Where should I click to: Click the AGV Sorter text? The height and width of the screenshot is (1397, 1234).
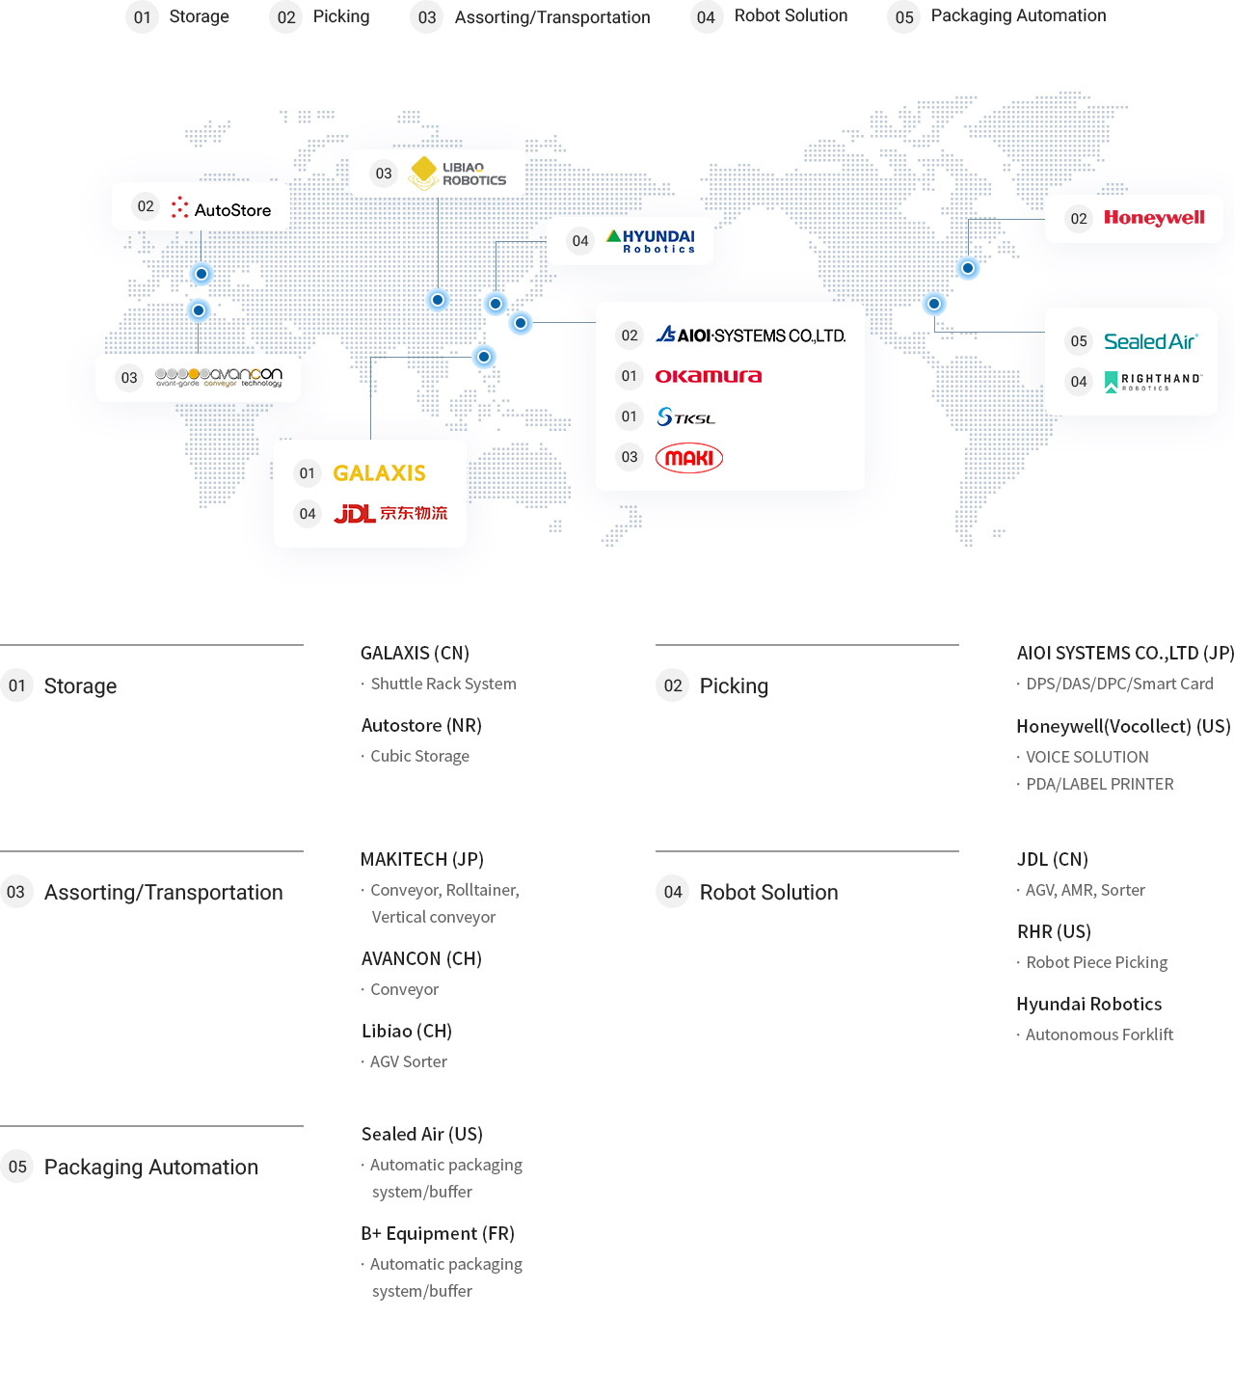409,1061
